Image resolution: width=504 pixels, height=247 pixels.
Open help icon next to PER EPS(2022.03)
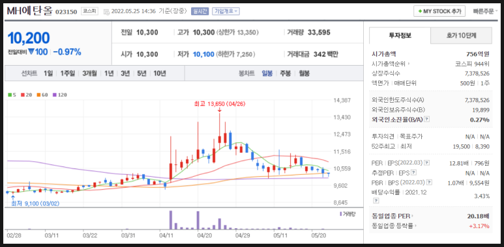[426, 163]
